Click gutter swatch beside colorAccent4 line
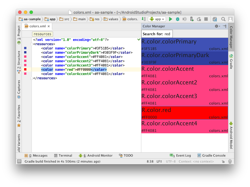This screenshot has height=187, width=250. coord(25,74)
